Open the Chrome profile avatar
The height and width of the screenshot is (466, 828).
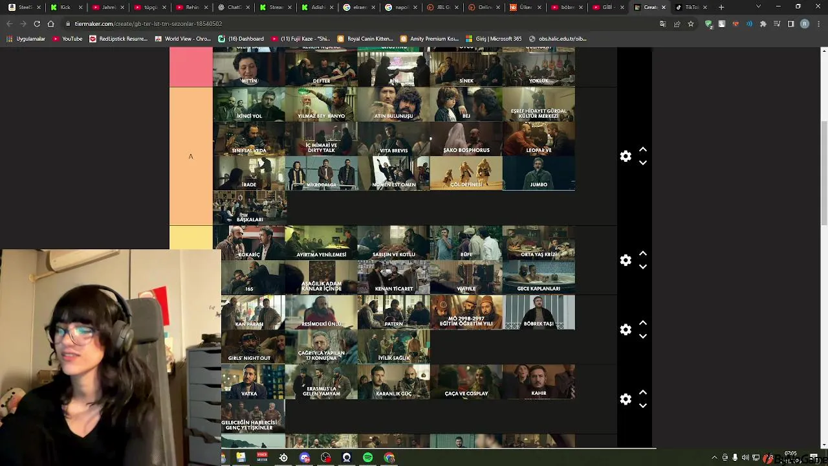805,24
